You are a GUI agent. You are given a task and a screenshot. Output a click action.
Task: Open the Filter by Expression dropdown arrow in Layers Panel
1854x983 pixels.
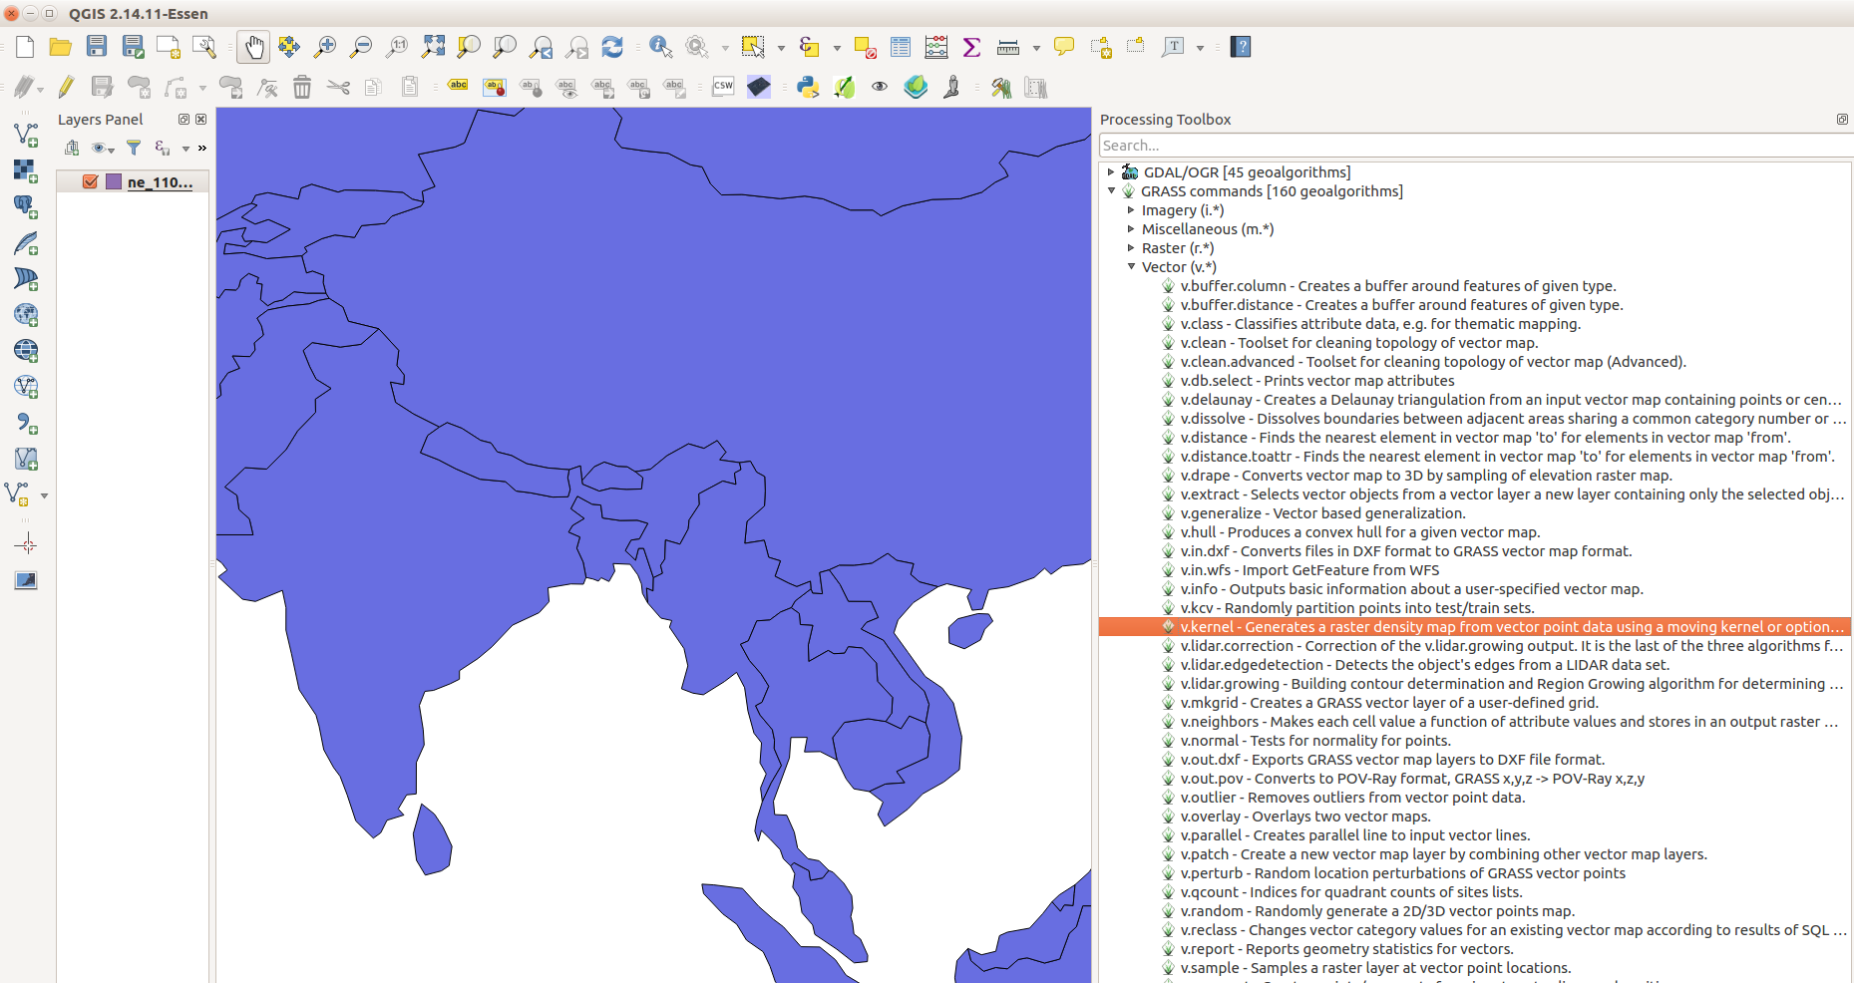(185, 149)
